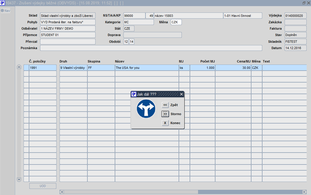Click the horizontal scrollbar left arrow
311x195 pixels.
coord(62,192)
